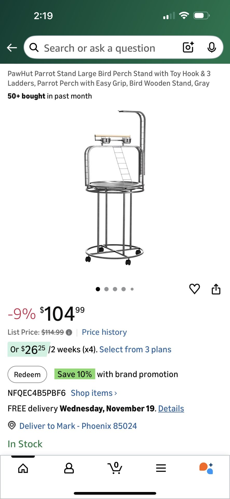Open the shopping cart

115,468
